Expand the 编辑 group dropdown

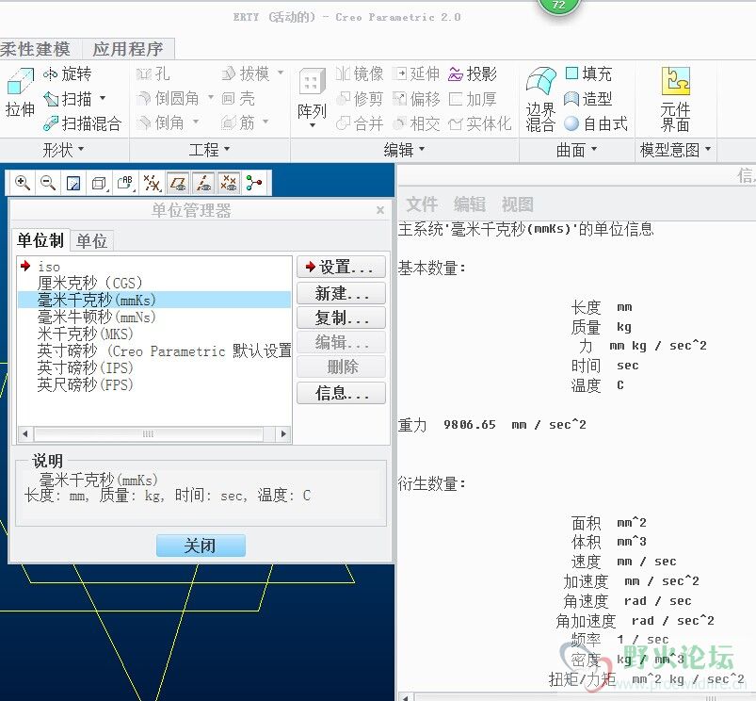pos(404,150)
